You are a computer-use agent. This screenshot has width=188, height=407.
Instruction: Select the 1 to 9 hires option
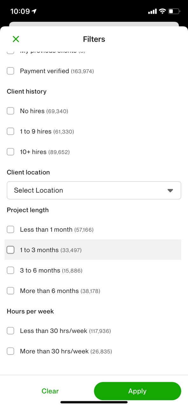10,131
